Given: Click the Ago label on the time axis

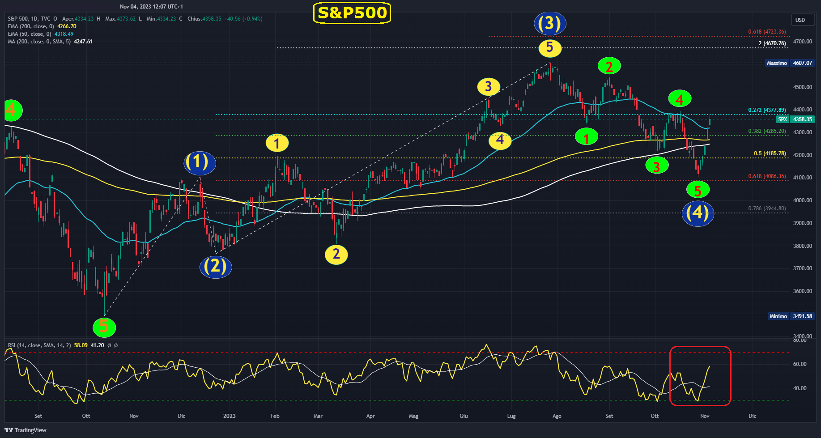Looking at the screenshot, I should click(x=557, y=416).
